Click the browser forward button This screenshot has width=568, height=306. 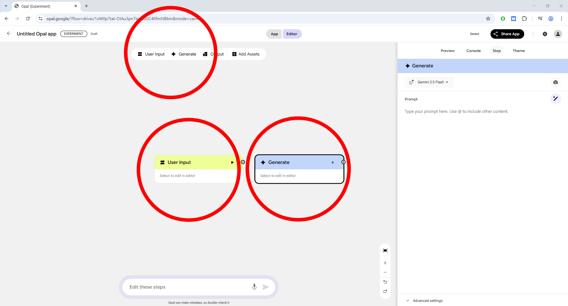click(17, 19)
